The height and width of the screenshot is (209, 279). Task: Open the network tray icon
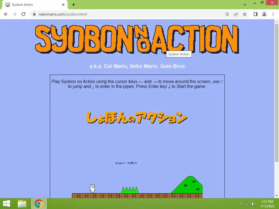pos(247,204)
